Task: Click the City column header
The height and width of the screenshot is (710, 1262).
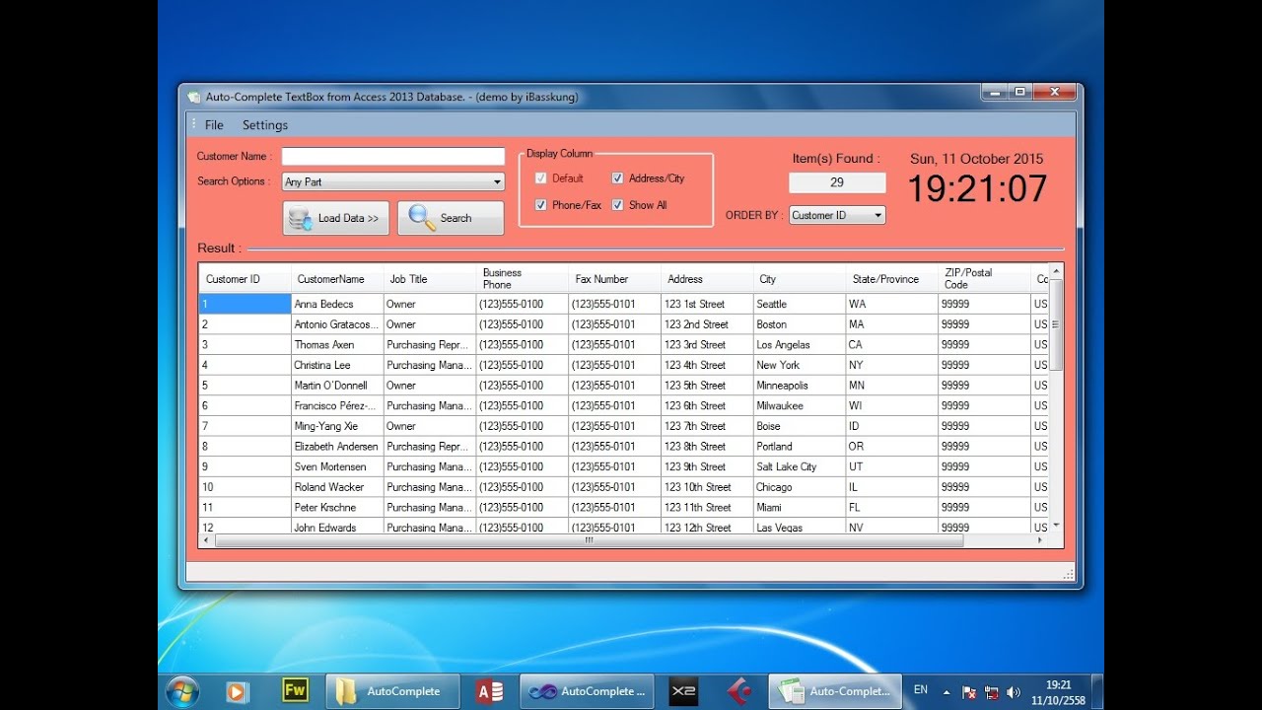Action: click(x=800, y=279)
